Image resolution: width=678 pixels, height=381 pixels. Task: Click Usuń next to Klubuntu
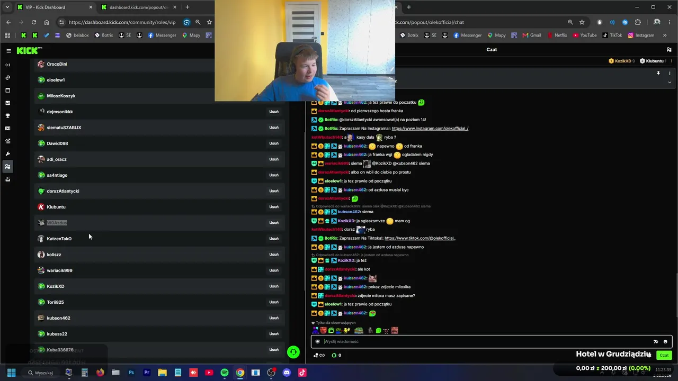pos(274,207)
